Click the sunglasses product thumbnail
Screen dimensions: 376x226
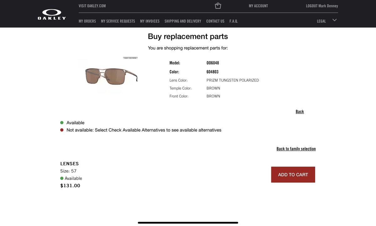(x=111, y=75)
